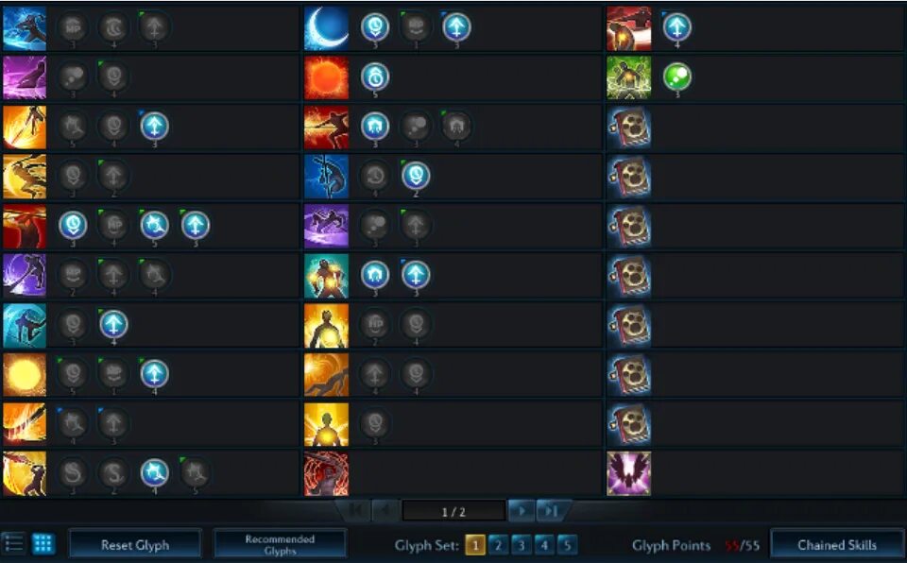Click the first locked skill book icon
Image resolution: width=907 pixels, height=563 pixels.
pyautogui.click(x=629, y=128)
